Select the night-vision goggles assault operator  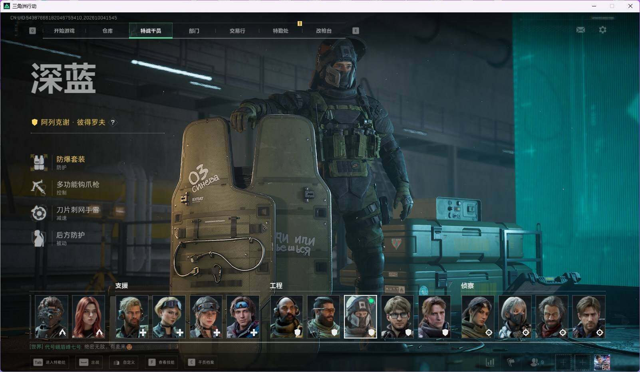tap(52, 317)
